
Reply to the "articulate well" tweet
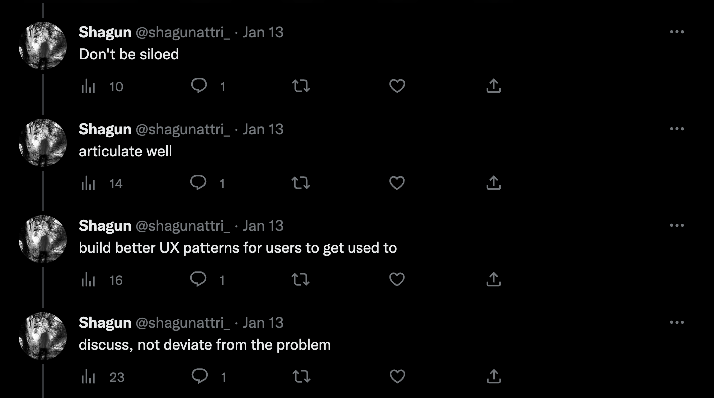tap(199, 183)
